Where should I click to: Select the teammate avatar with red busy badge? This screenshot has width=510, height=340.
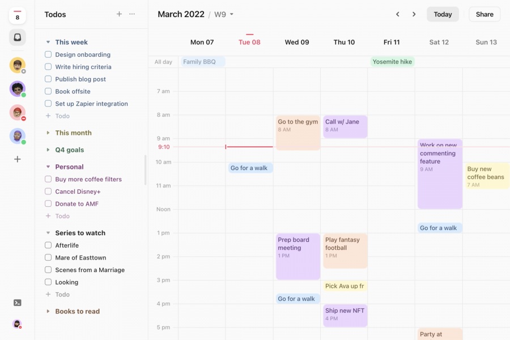(x=17, y=112)
